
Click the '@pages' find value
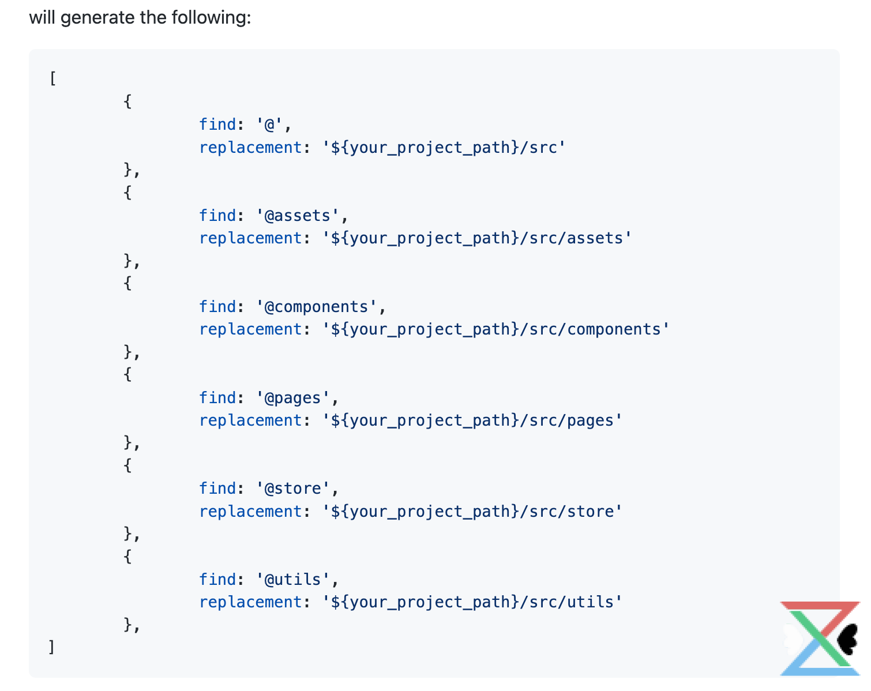pos(293,398)
